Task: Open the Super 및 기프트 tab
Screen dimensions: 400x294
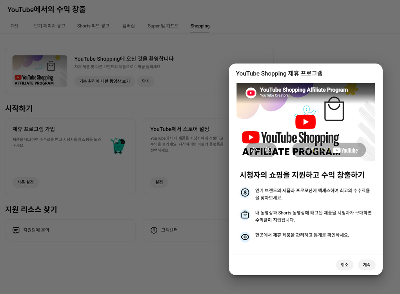Action: click(163, 26)
